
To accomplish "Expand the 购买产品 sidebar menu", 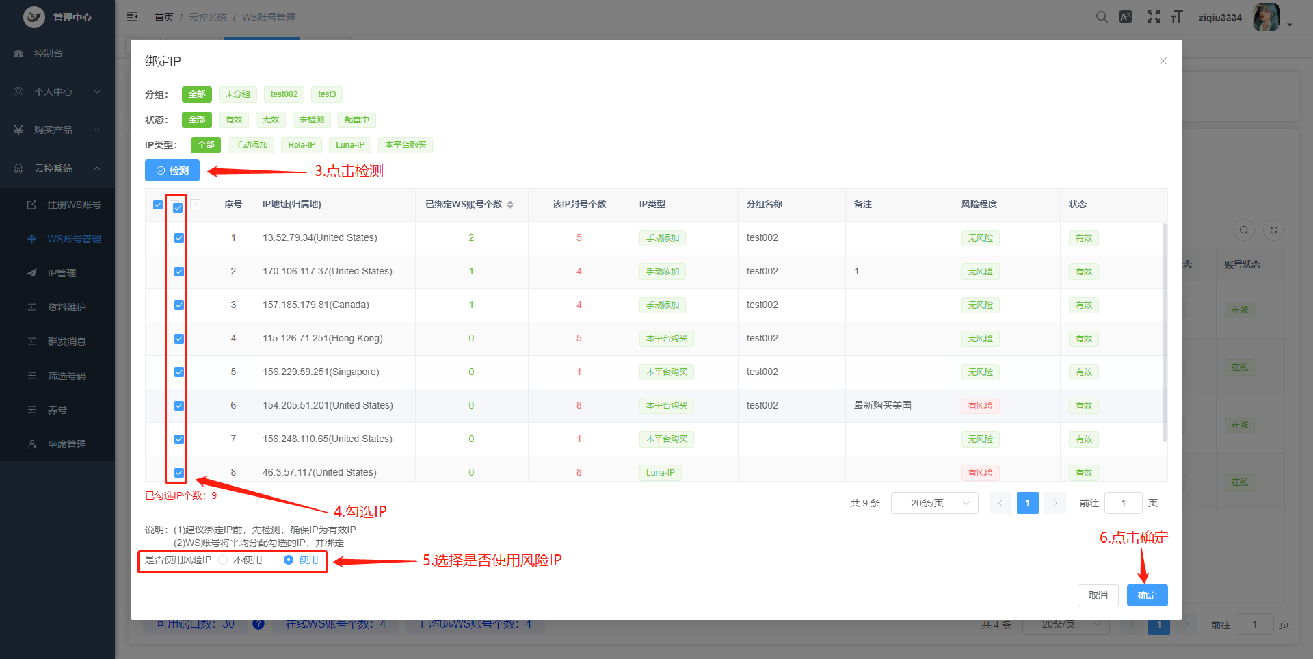I will 57,130.
